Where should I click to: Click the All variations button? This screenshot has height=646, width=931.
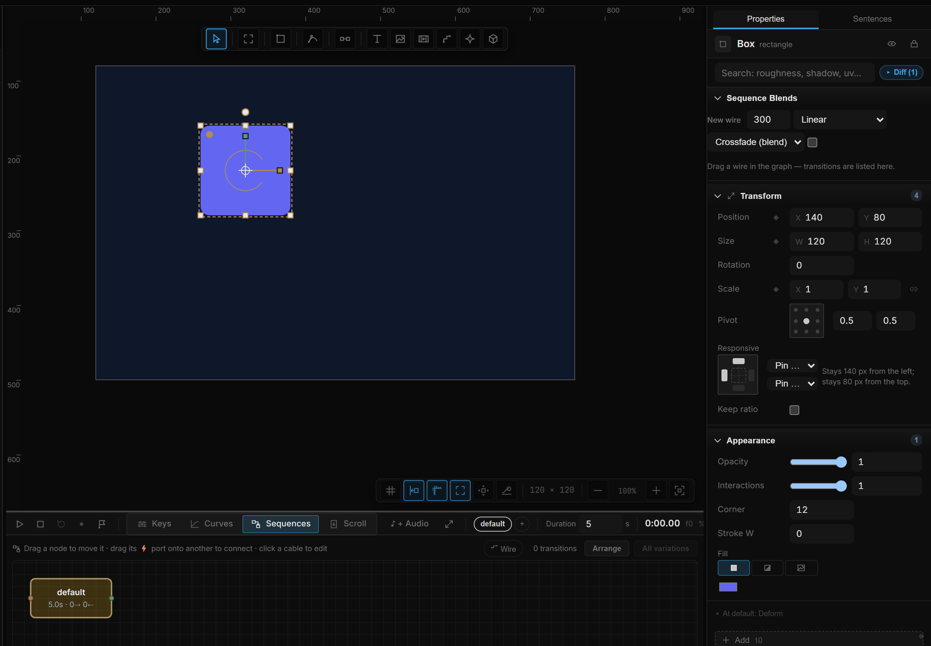pos(665,549)
